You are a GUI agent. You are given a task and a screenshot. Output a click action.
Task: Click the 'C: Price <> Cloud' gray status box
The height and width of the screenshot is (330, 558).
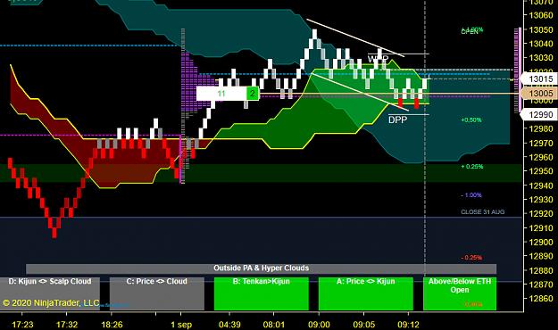pos(157,293)
